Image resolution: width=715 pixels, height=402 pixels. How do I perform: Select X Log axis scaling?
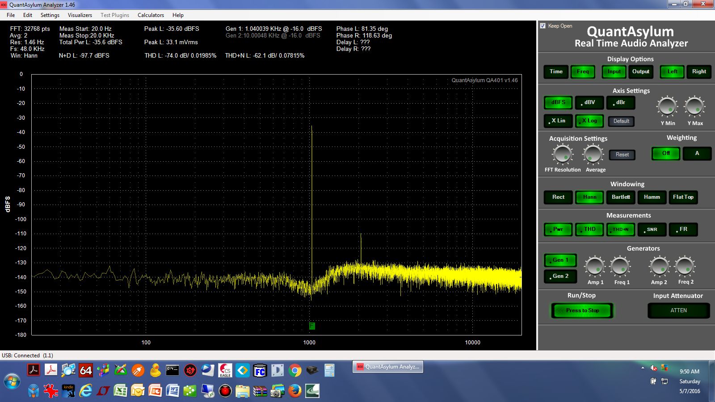tap(589, 121)
